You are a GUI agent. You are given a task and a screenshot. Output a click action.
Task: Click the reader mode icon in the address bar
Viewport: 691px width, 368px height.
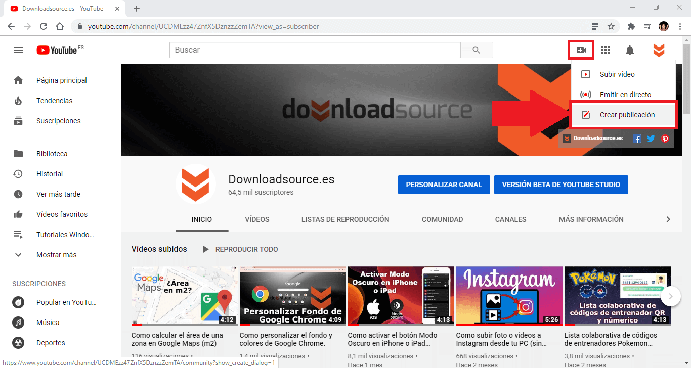pyautogui.click(x=595, y=26)
